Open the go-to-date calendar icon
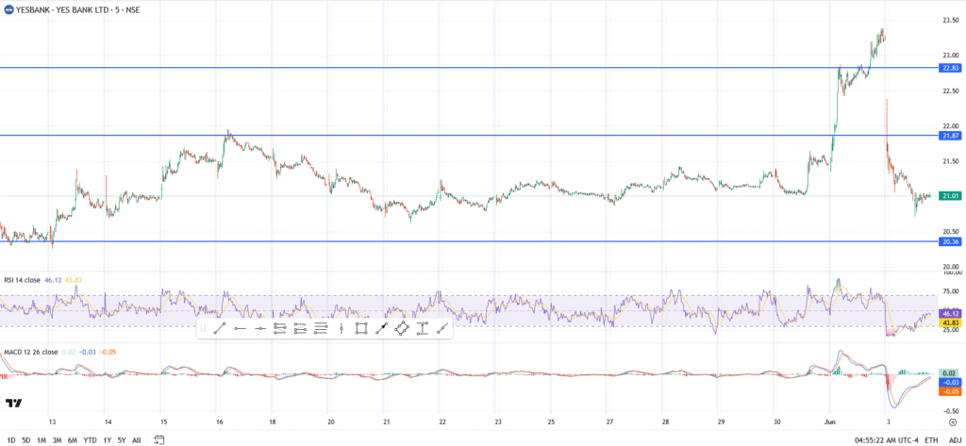 (x=159, y=439)
